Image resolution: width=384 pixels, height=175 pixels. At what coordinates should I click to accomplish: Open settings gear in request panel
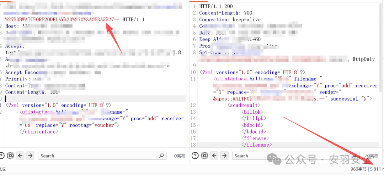[x=10, y=156]
